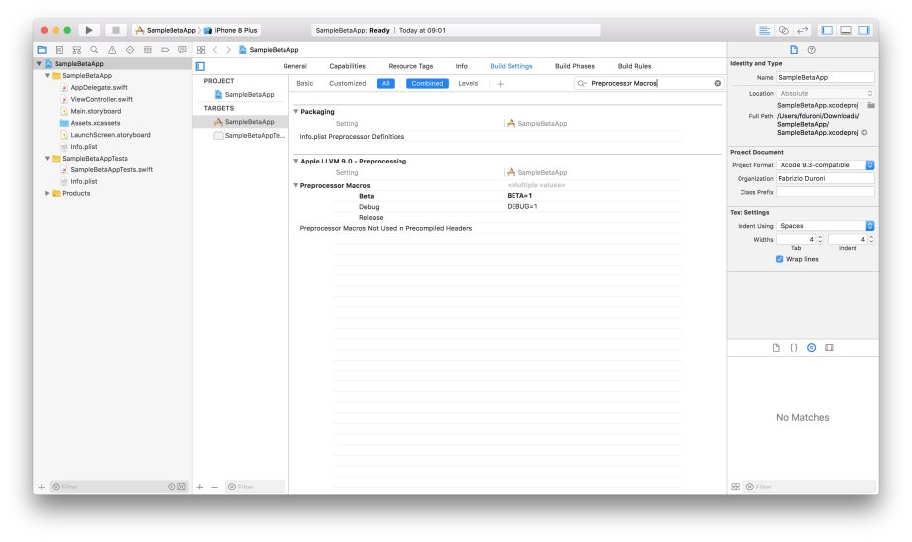Viewport: 912px width, 542px height.
Task: Show All build settings
Action: pyautogui.click(x=385, y=84)
